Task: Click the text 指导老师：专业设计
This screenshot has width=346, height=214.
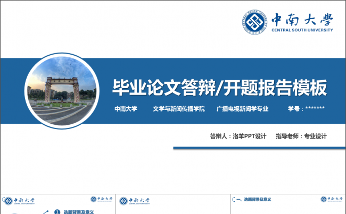Action: click(301, 136)
